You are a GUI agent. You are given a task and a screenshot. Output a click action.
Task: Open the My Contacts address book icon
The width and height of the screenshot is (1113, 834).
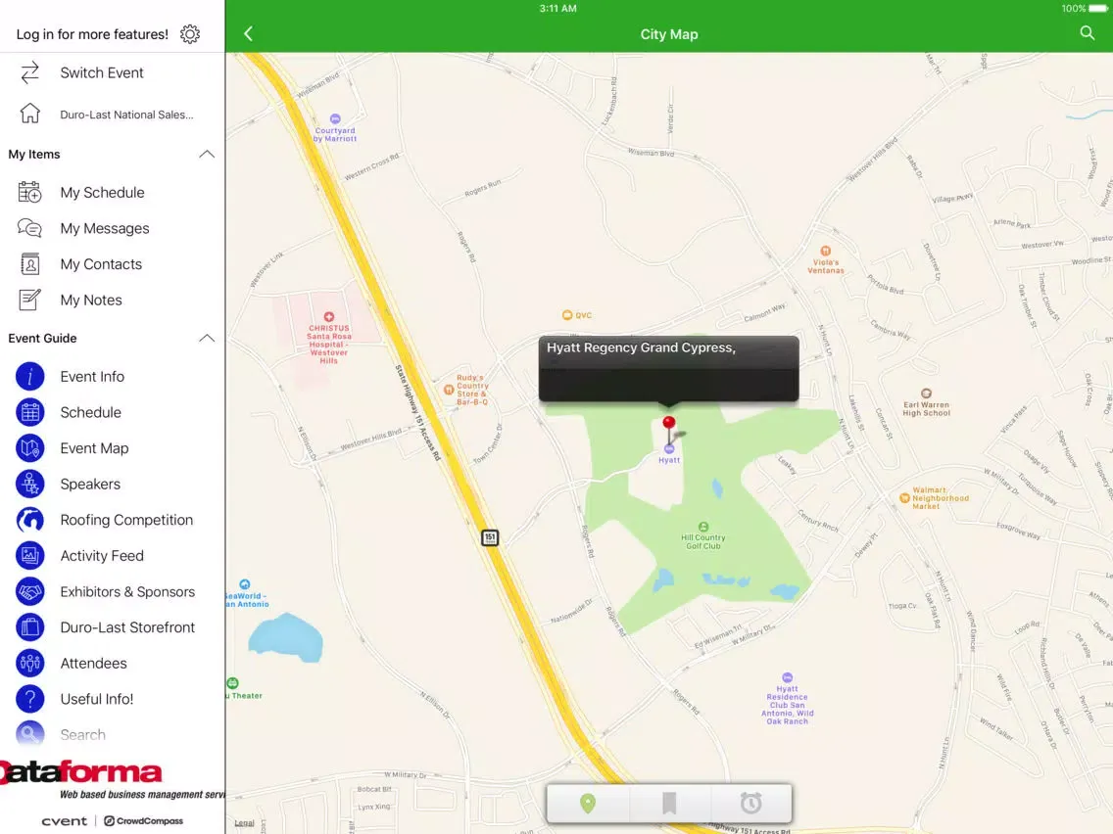click(29, 264)
